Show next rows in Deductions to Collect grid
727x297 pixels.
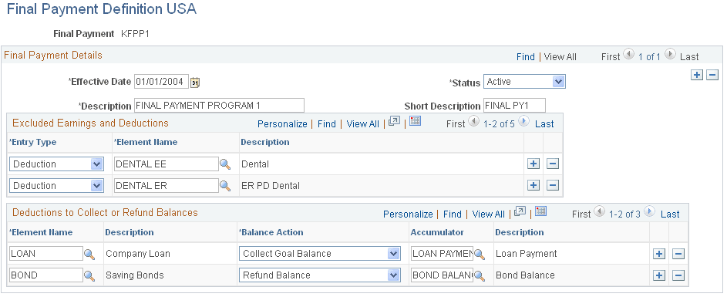point(649,211)
